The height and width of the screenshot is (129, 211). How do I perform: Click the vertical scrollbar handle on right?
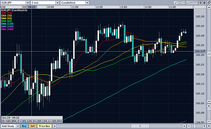tap(209, 54)
